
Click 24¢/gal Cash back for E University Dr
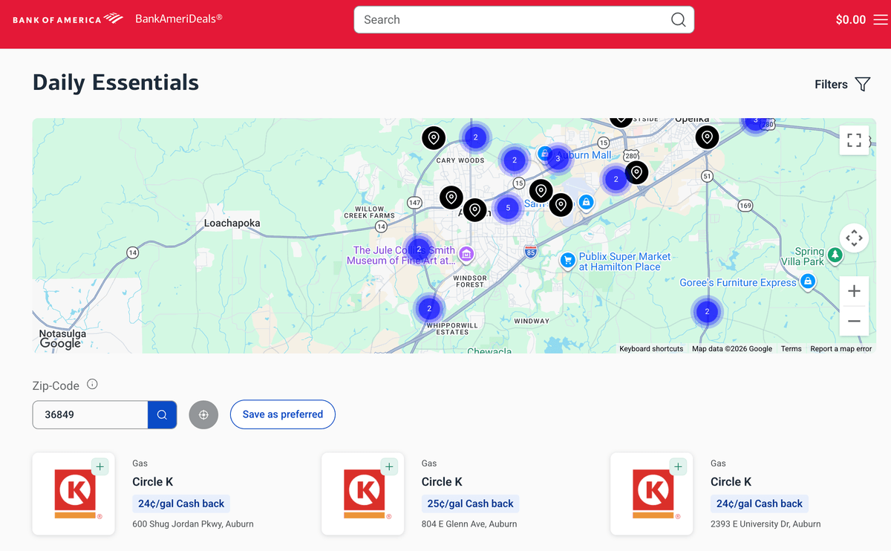point(759,503)
